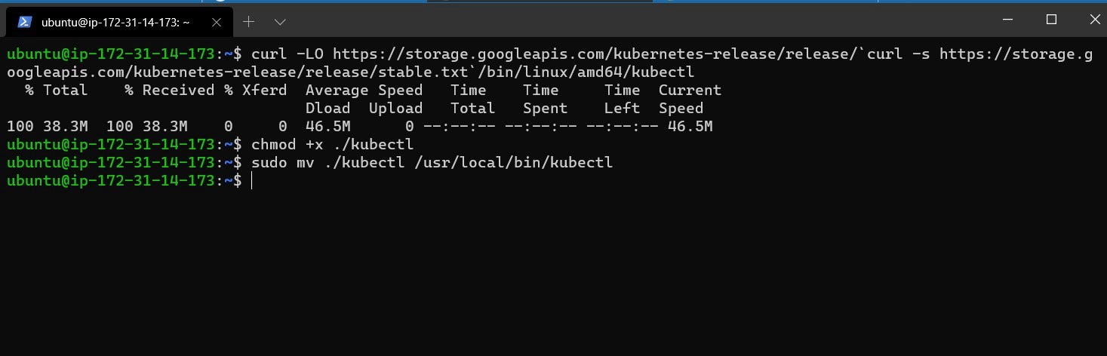Click the PowerShell icon in the terminal tab
Viewport: 1107px width, 356px height.
point(24,22)
